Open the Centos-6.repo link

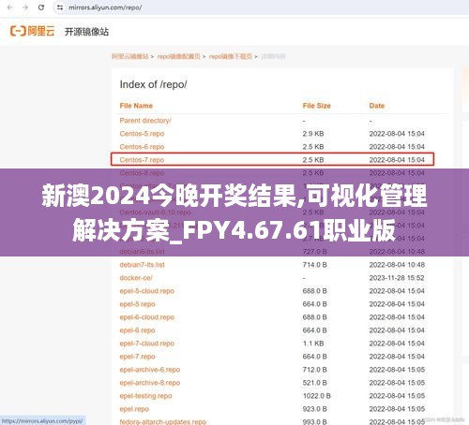(142, 147)
